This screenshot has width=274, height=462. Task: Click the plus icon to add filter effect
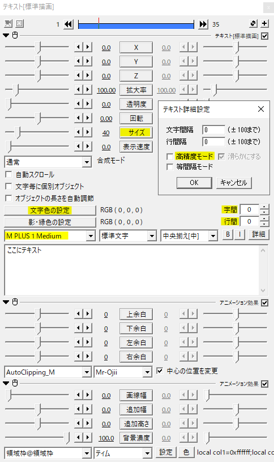pos(264,24)
